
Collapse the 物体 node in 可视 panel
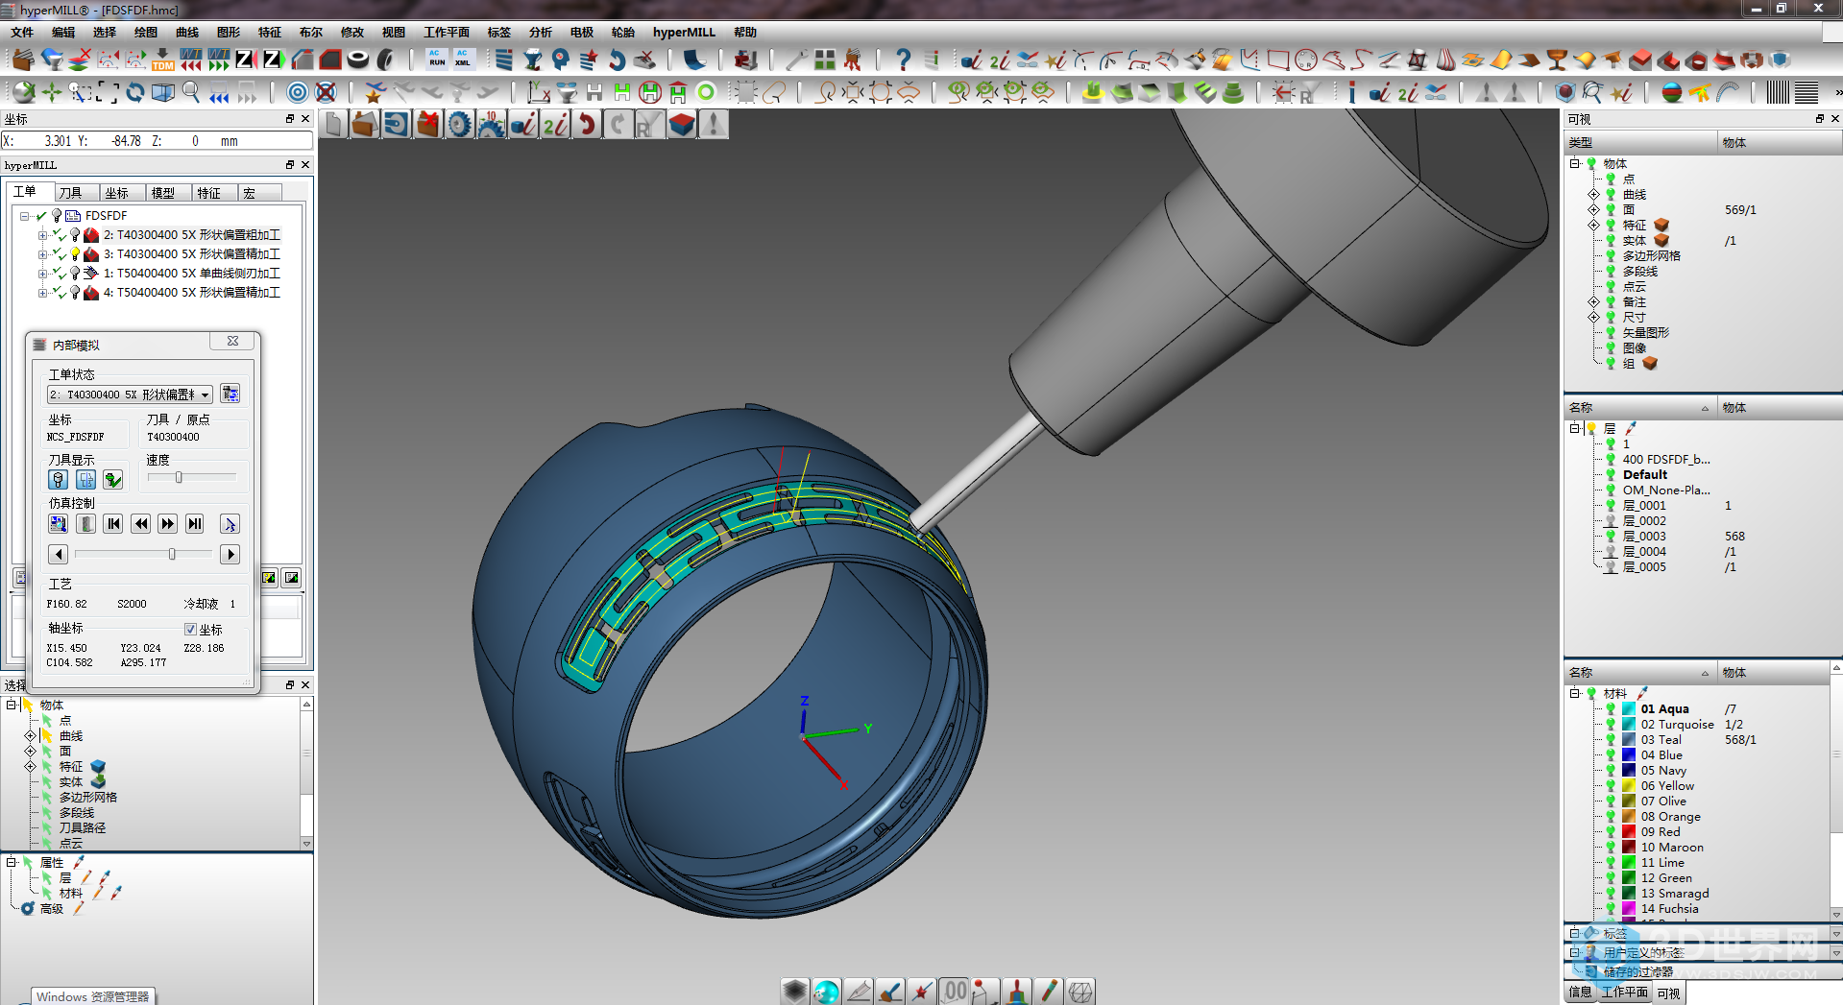pos(1575,163)
